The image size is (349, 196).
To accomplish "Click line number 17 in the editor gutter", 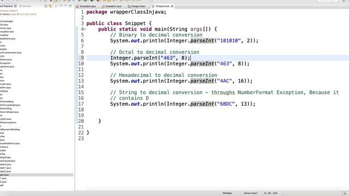I will [81, 104].
